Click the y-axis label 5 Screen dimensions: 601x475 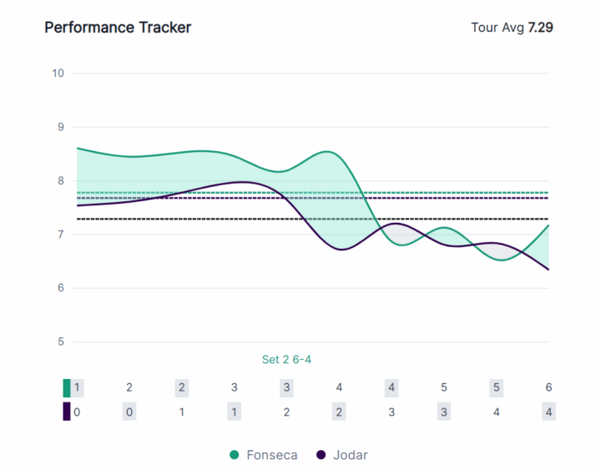coord(60,341)
